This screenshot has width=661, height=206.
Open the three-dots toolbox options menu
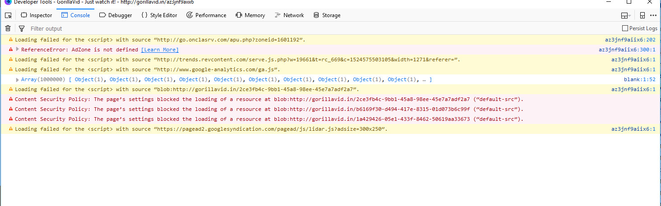[654, 15]
